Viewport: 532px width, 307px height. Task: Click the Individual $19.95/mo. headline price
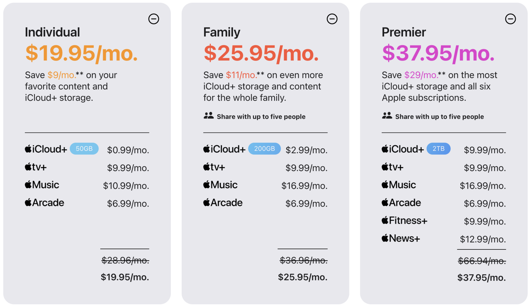pyautogui.click(x=81, y=53)
